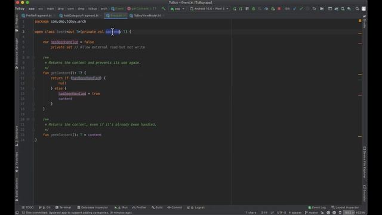This screenshot has height=215, width=382.
Task: Collapse the KDoc comment fold at line 8
Action: (33, 57)
